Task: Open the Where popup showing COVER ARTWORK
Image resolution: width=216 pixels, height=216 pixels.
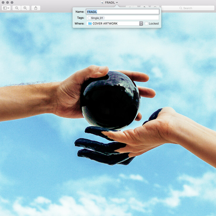Action: tap(115, 24)
